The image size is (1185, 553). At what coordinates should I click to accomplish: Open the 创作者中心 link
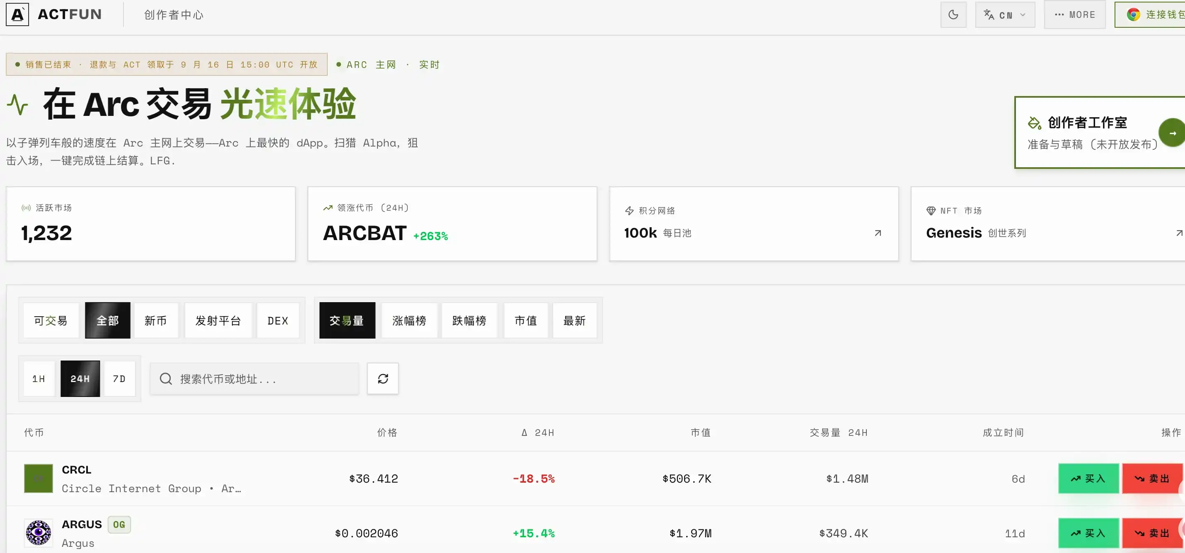(x=174, y=15)
